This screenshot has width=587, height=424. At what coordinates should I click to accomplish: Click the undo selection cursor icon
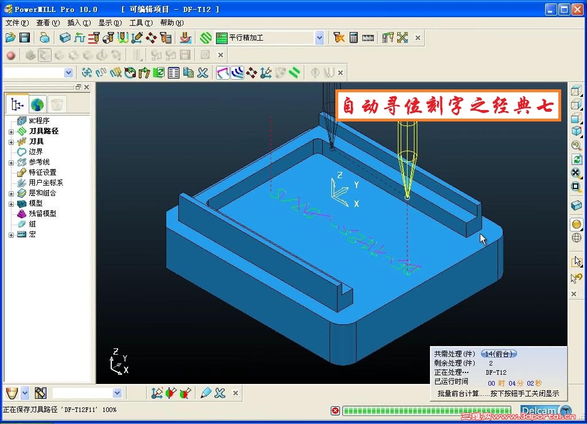point(577,278)
